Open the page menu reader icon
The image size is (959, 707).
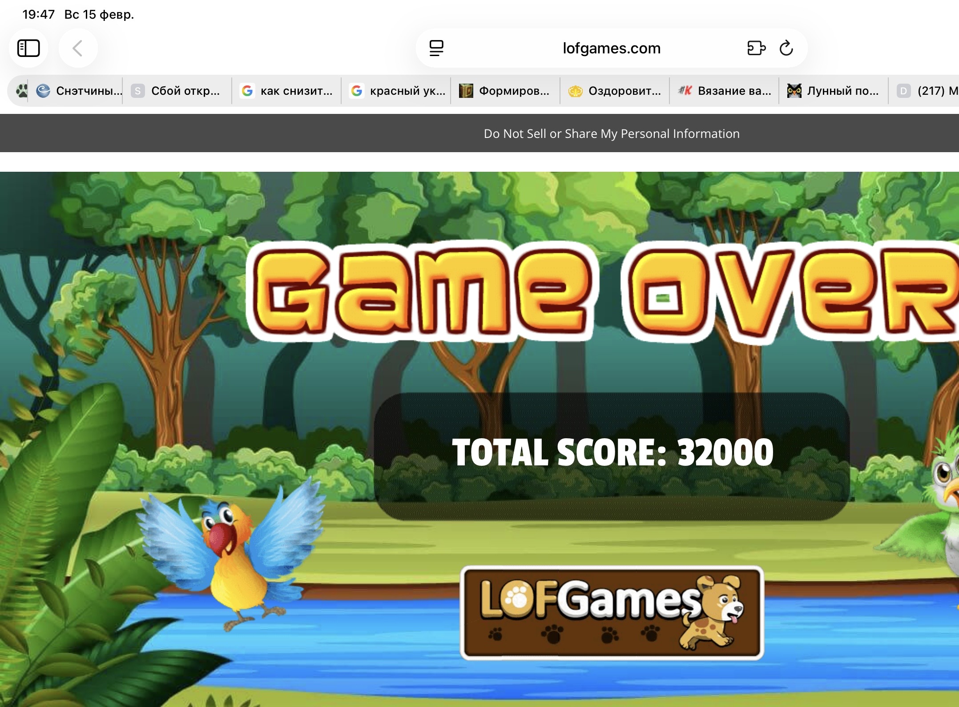(436, 48)
